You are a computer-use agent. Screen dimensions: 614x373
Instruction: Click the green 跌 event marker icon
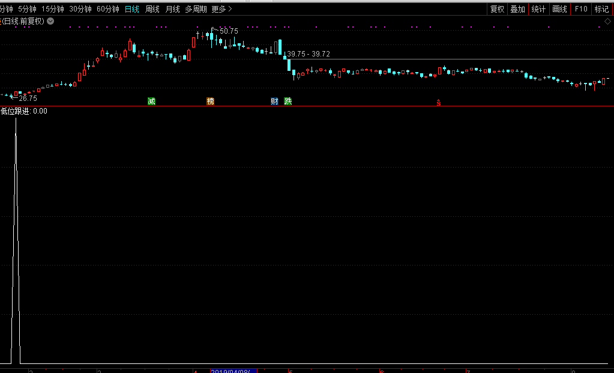tap(288, 101)
